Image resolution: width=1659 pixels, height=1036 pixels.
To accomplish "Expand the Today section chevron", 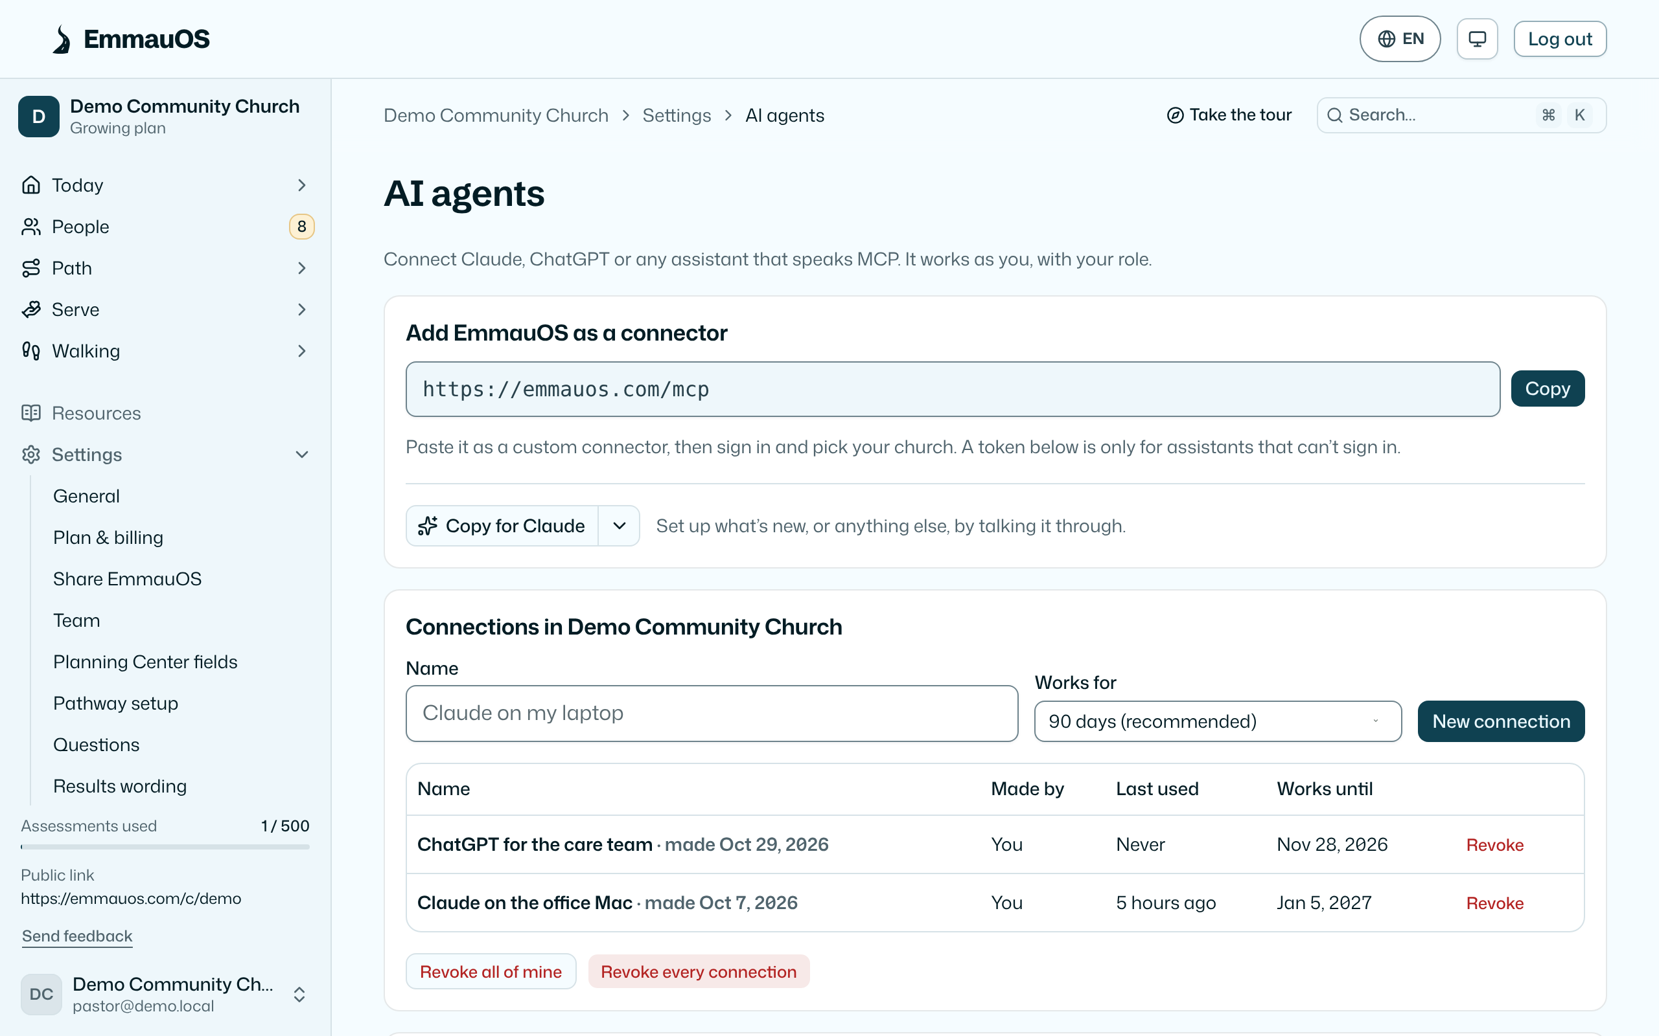I will tap(301, 185).
